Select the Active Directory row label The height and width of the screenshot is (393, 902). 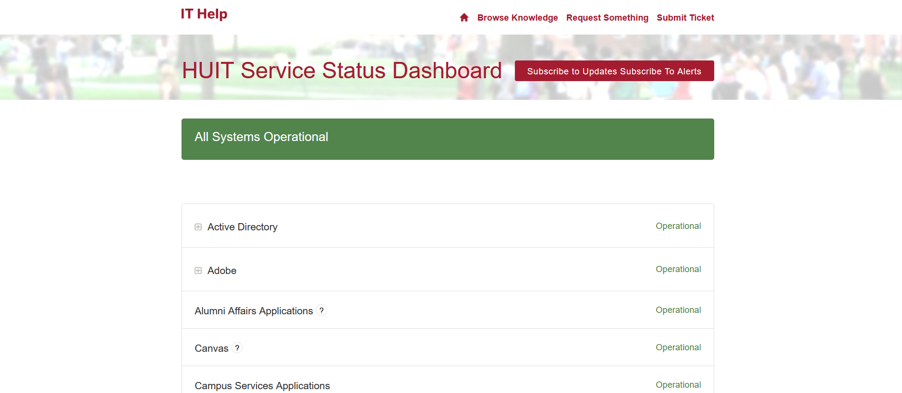[x=243, y=227]
